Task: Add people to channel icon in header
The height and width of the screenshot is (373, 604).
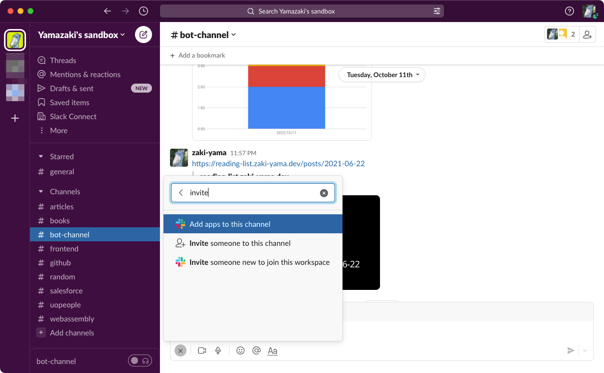Action: [587, 35]
